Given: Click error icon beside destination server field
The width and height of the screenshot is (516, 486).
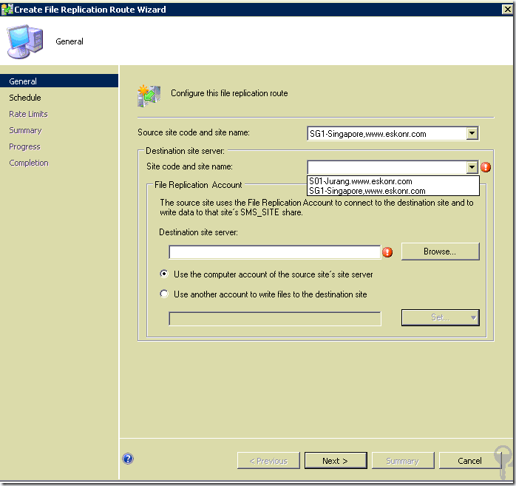Looking at the screenshot, I should click(x=387, y=252).
